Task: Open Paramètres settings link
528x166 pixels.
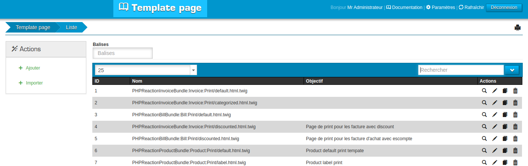Action: point(441,7)
